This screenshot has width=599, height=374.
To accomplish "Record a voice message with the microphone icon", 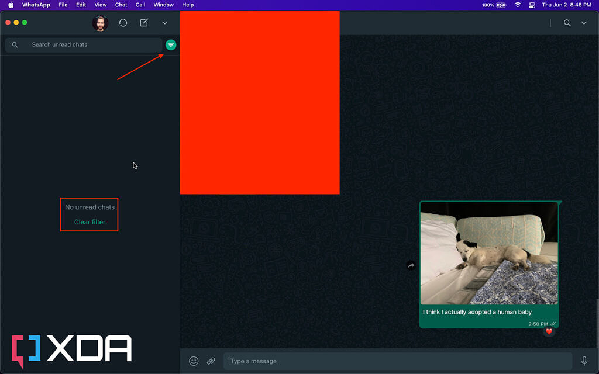I will pyautogui.click(x=584, y=361).
